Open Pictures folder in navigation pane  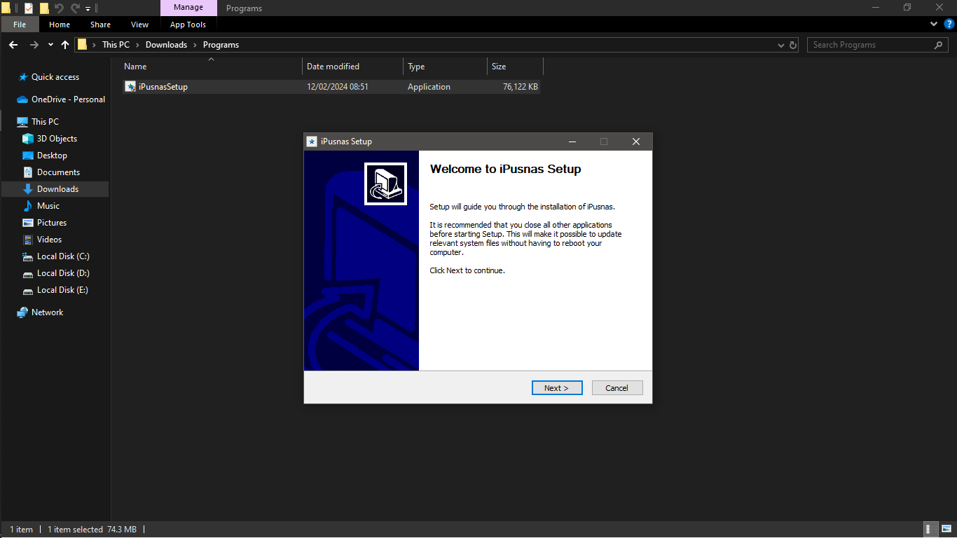[x=52, y=223]
